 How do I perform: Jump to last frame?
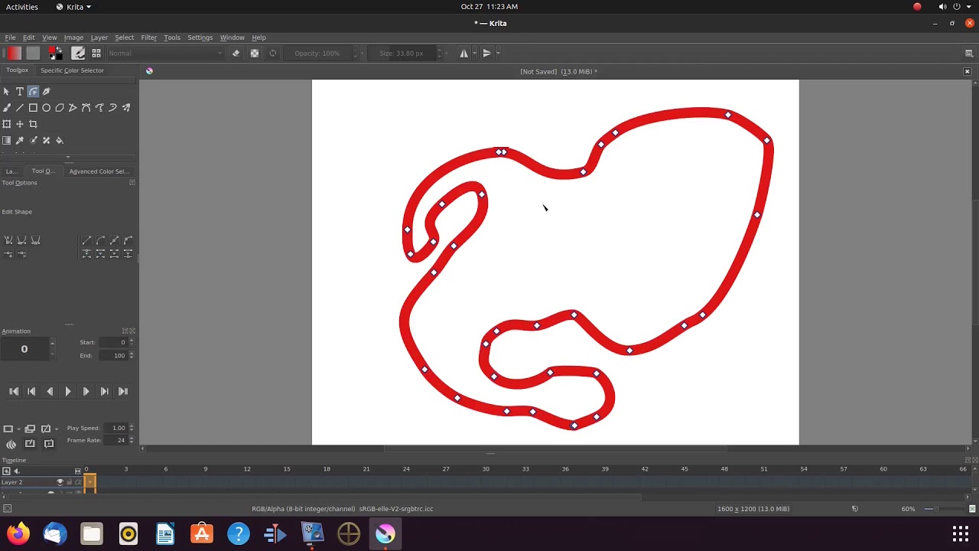coord(122,391)
